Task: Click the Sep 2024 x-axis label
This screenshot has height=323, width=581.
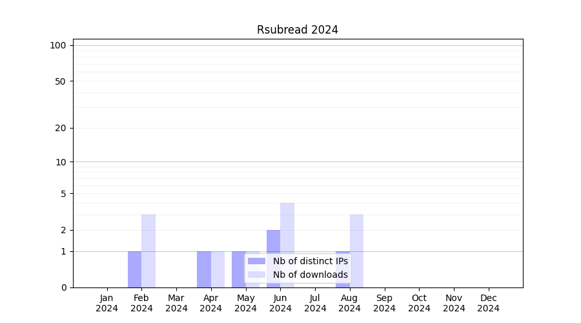Action: [x=384, y=303]
